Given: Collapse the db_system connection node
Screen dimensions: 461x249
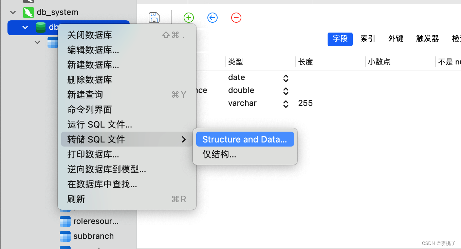Looking at the screenshot, I should click(x=13, y=13).
